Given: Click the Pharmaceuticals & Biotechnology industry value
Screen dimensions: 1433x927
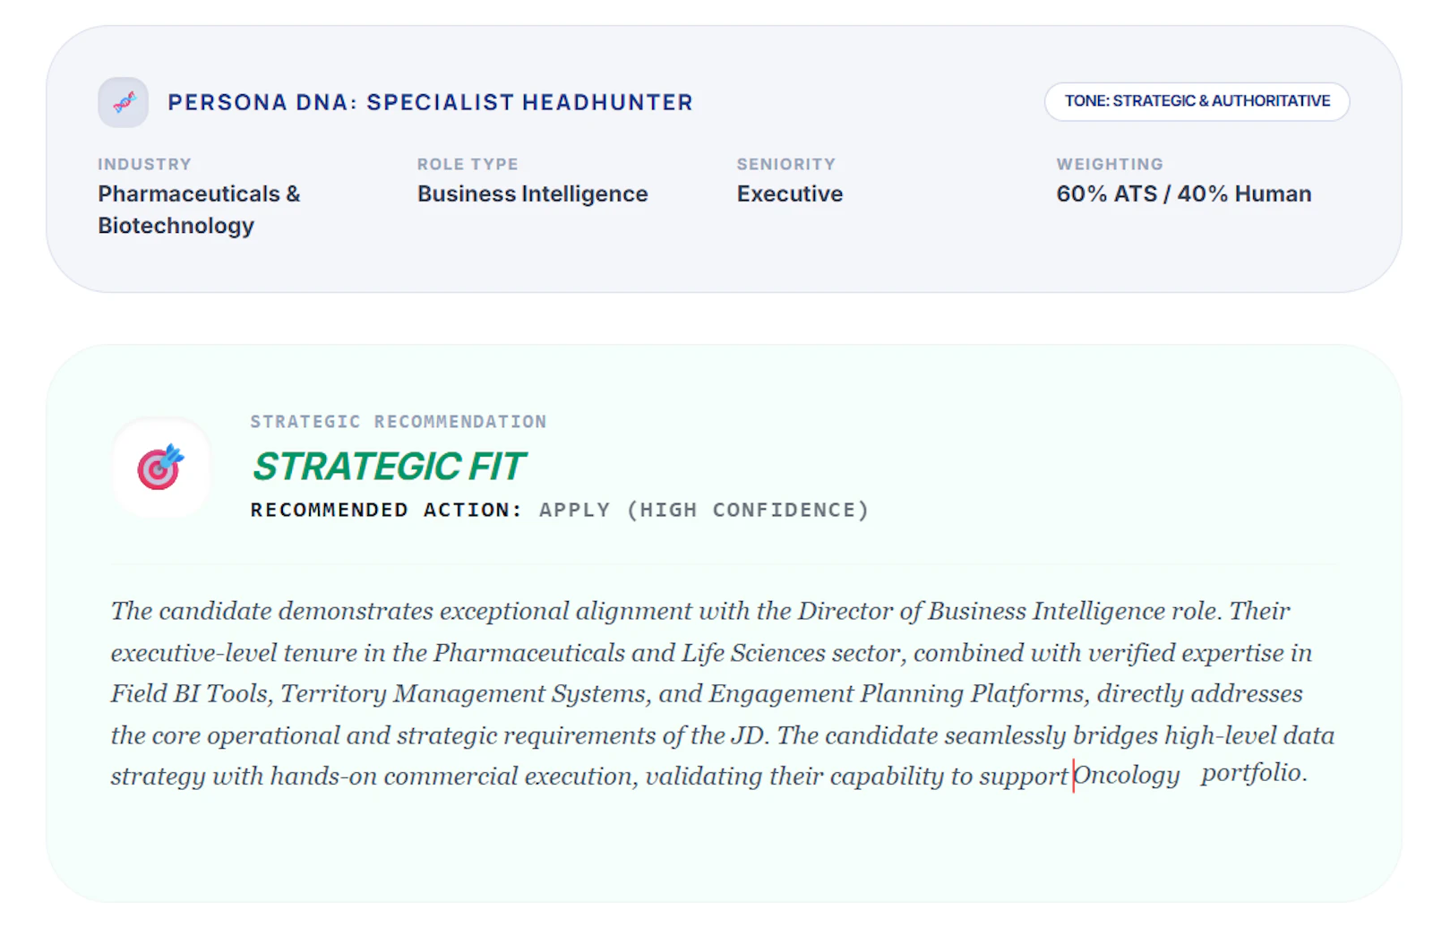Looking at the screenshot, I should [199, 210].
